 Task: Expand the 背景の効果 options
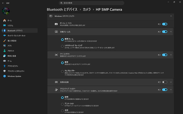(x=171, y=82)
